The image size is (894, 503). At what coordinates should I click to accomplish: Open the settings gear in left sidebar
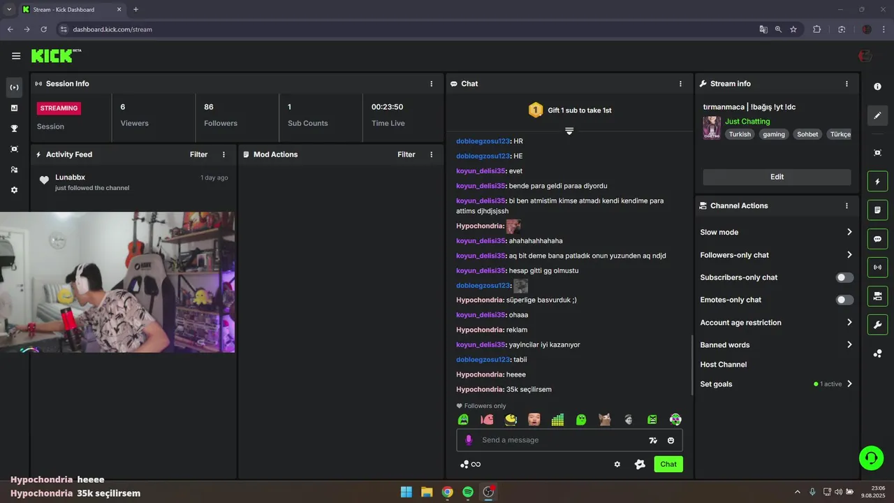coord(14,190)
